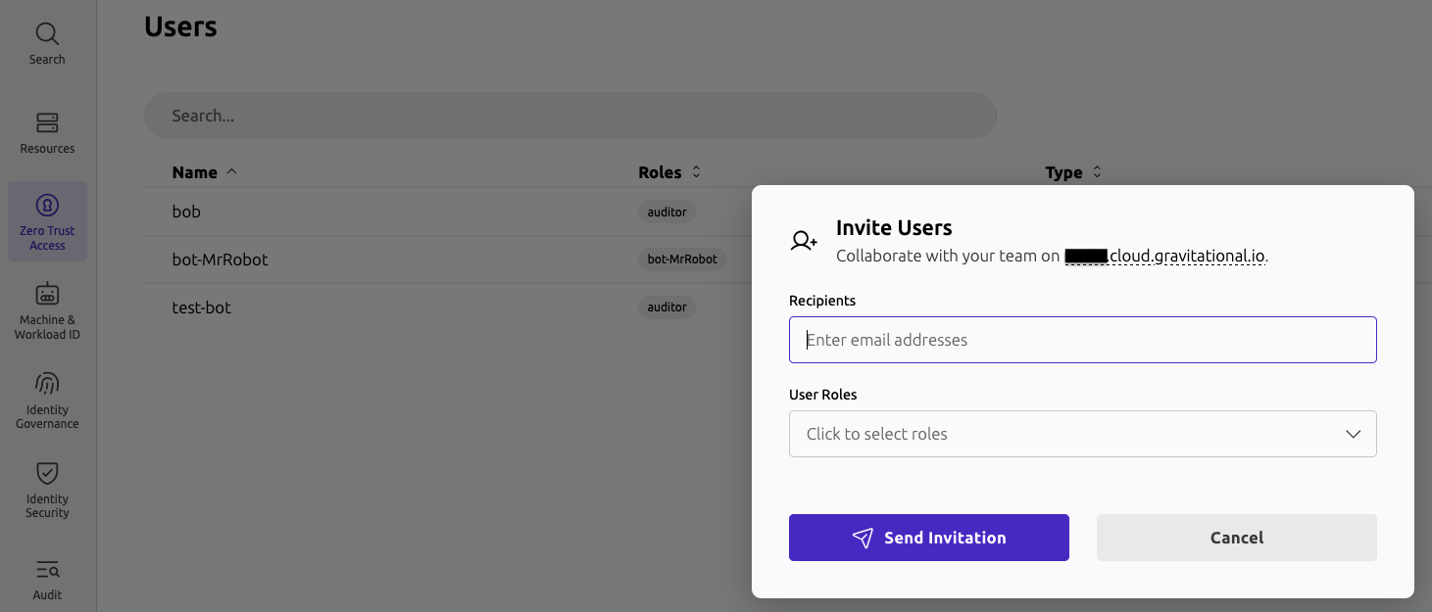Toggle sorting on the Roles column
Viewport: 1432px width, 612px height.
click(x=669, y=171)
